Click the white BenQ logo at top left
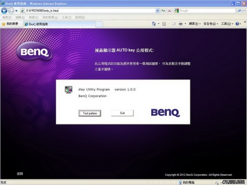247x185 pixels. (34, 51)
